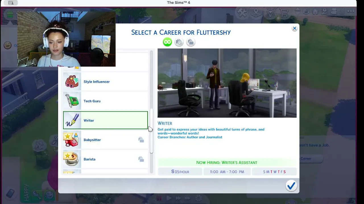The width and height of the screenshot is (364, 204).
Task: Open the Sim's phone icon
Action: [10, 194]
